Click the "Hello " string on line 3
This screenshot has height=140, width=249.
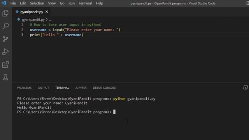point(51,35)
